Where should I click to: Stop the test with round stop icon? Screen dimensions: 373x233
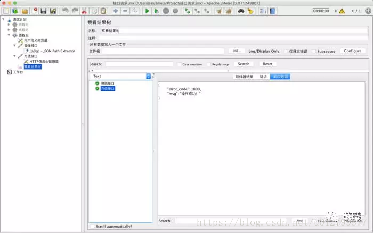[x=166, y=11]
